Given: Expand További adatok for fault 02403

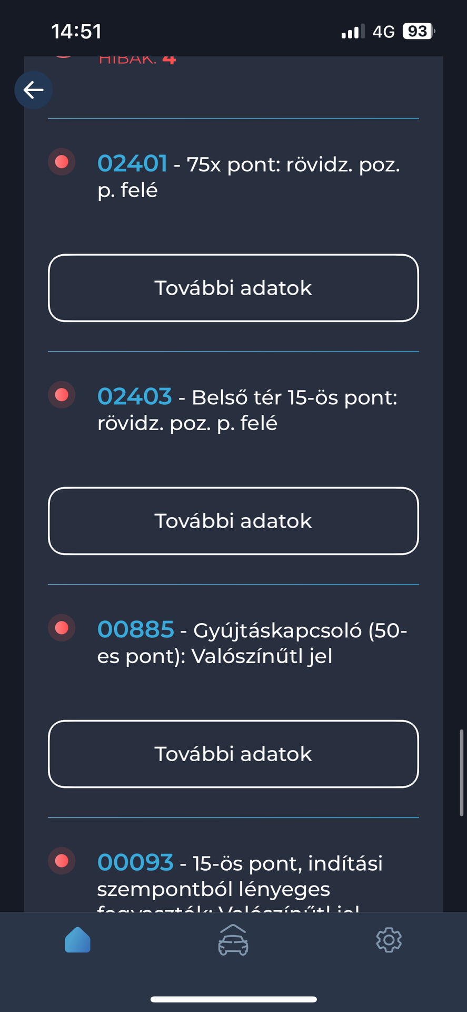Looking at the screenshot, I should pyautogui.click(x=233, y=521).
